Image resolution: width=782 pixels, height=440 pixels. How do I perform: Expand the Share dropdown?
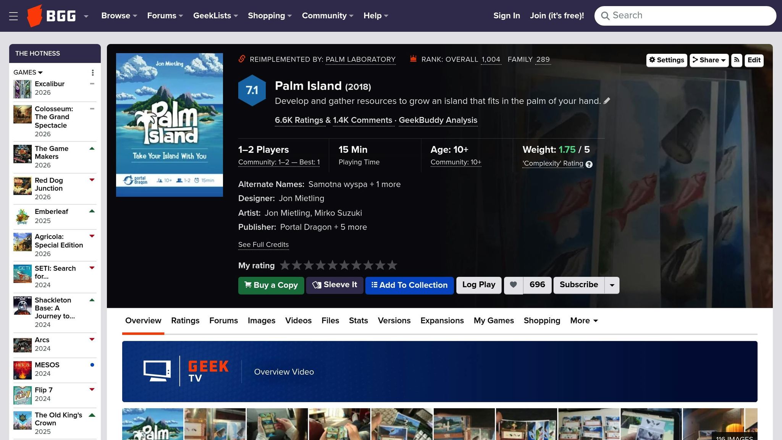tap(709, 60)
